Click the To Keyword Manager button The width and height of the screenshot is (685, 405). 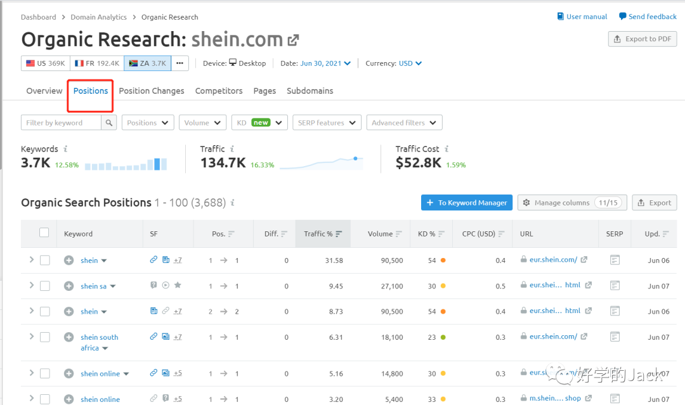[467, 203]
